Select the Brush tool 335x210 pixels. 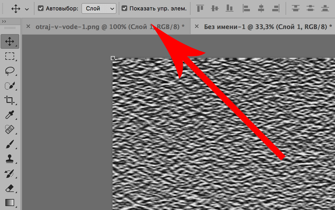tap(10, 144)
